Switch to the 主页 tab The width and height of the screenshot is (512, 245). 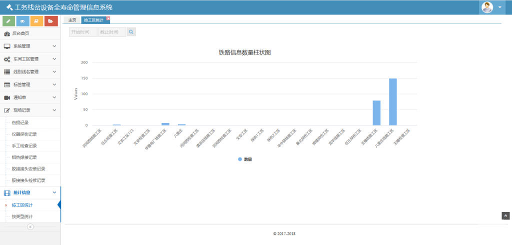pyautogui.click(x=72, y=20)
